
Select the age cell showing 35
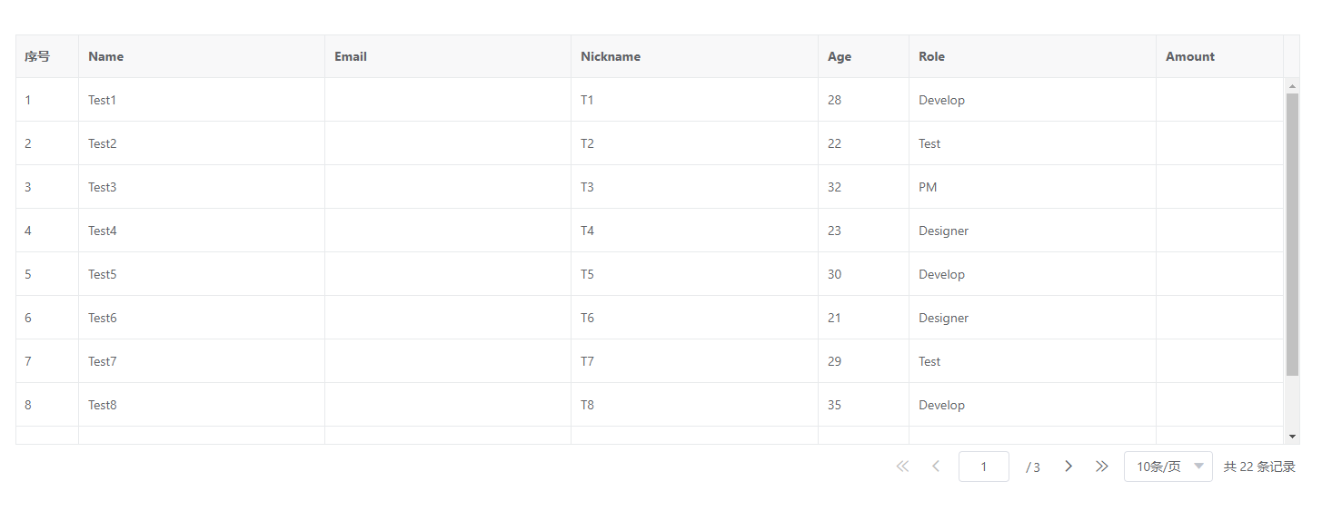tap(835, 405)
